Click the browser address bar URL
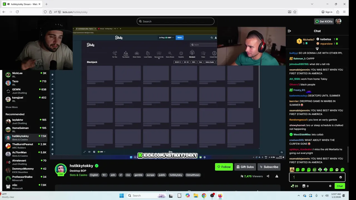Screen dimensions: 356x200 pyautogui.click(x=75, y=12)
